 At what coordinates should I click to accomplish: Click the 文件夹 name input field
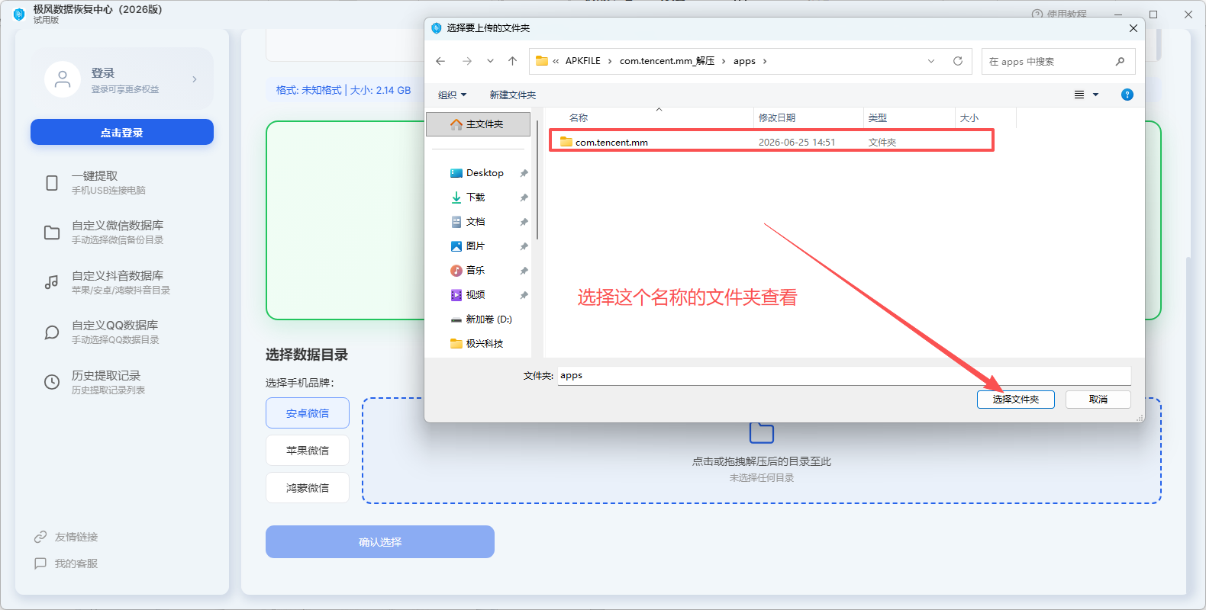point(844,376)
